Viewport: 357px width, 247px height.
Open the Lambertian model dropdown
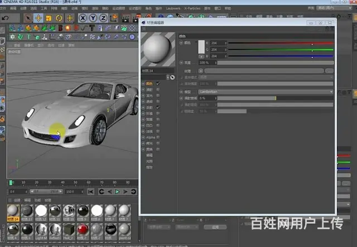click(x=266, y=92)
